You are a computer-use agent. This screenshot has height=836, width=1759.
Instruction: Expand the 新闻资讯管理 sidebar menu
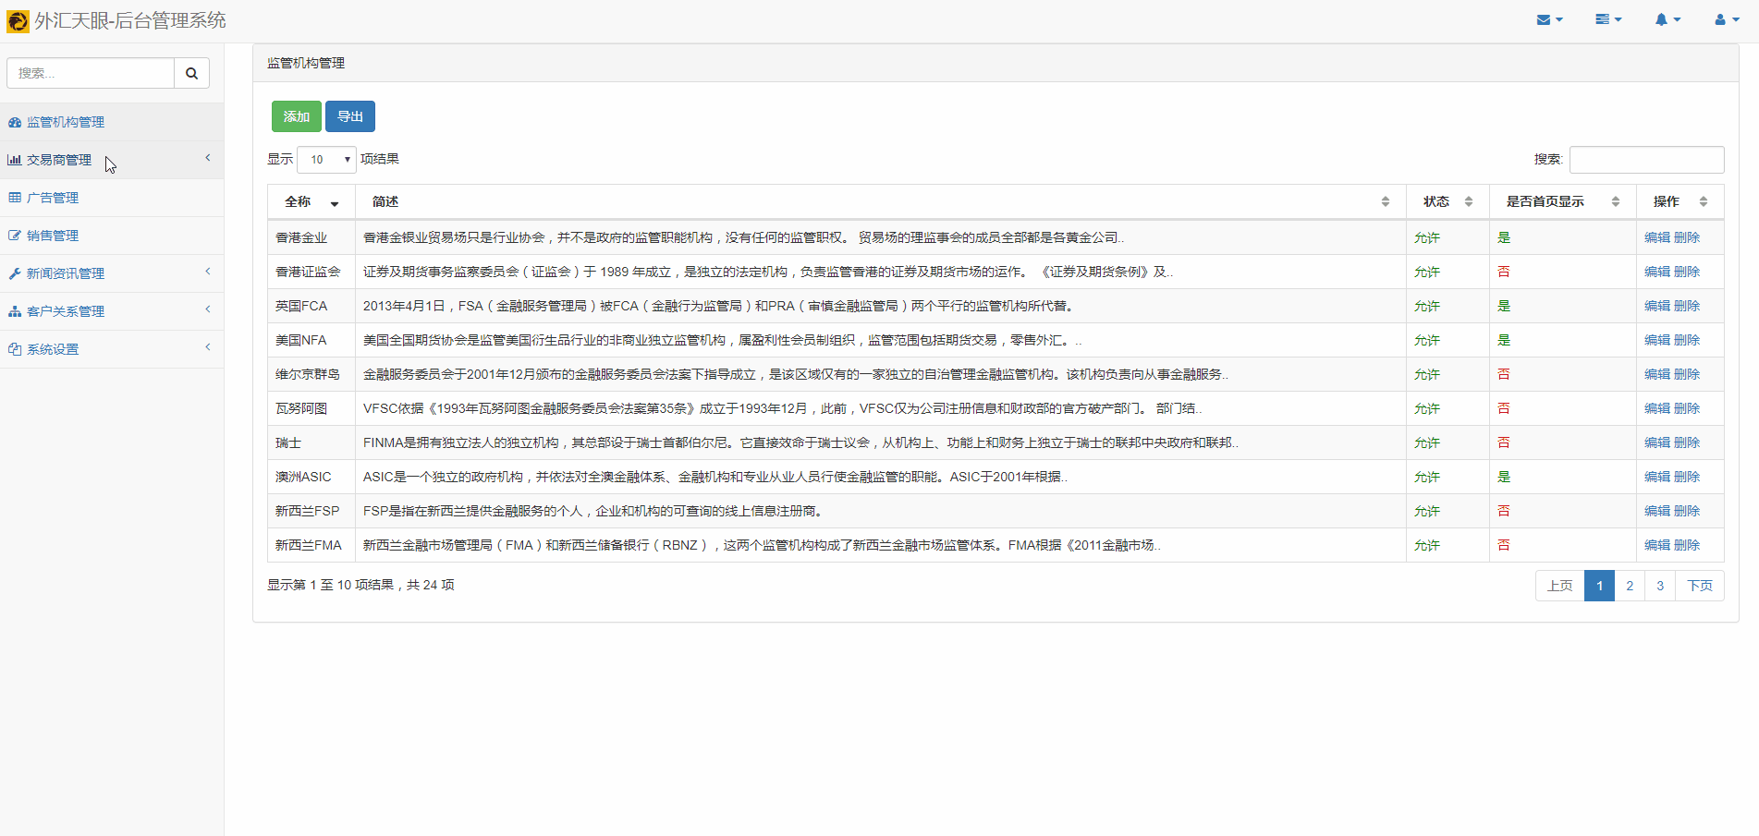pyautogui.click(x=66, y=273)
